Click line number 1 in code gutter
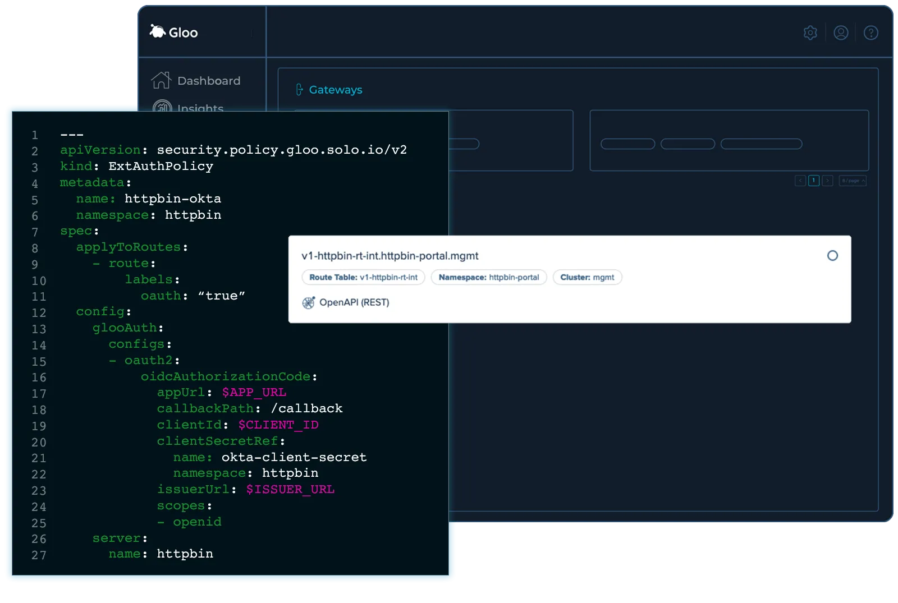The height and width of the screenshot is (603, 898). (35, 135)
